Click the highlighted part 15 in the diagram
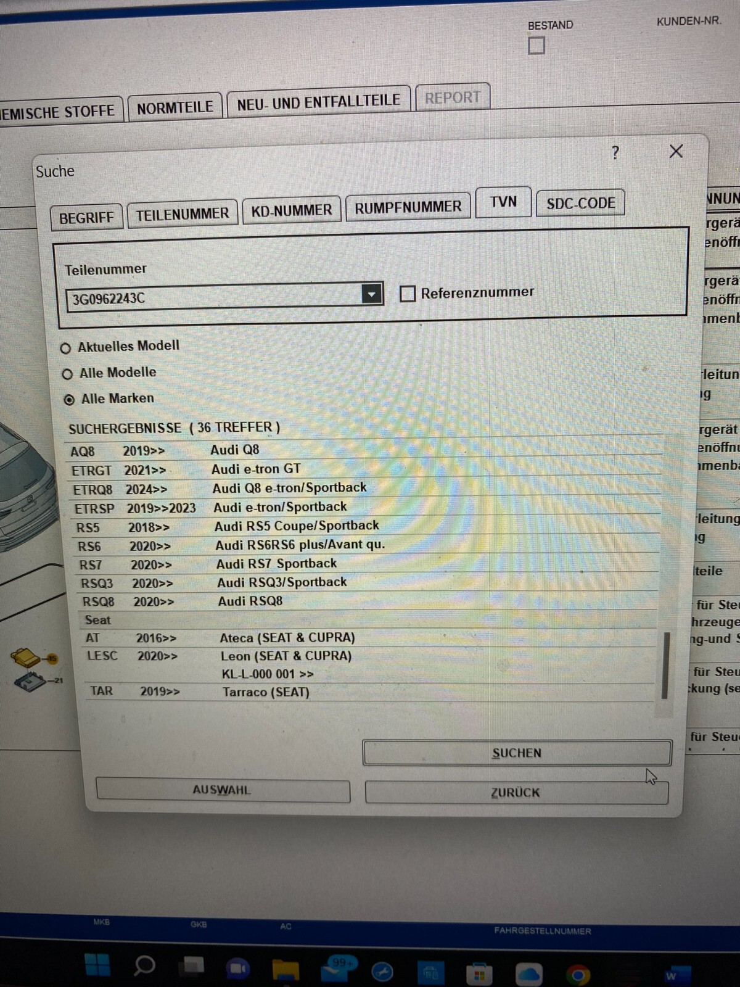The width and height of the screenshot is (740, 987). tap(29, 658)
